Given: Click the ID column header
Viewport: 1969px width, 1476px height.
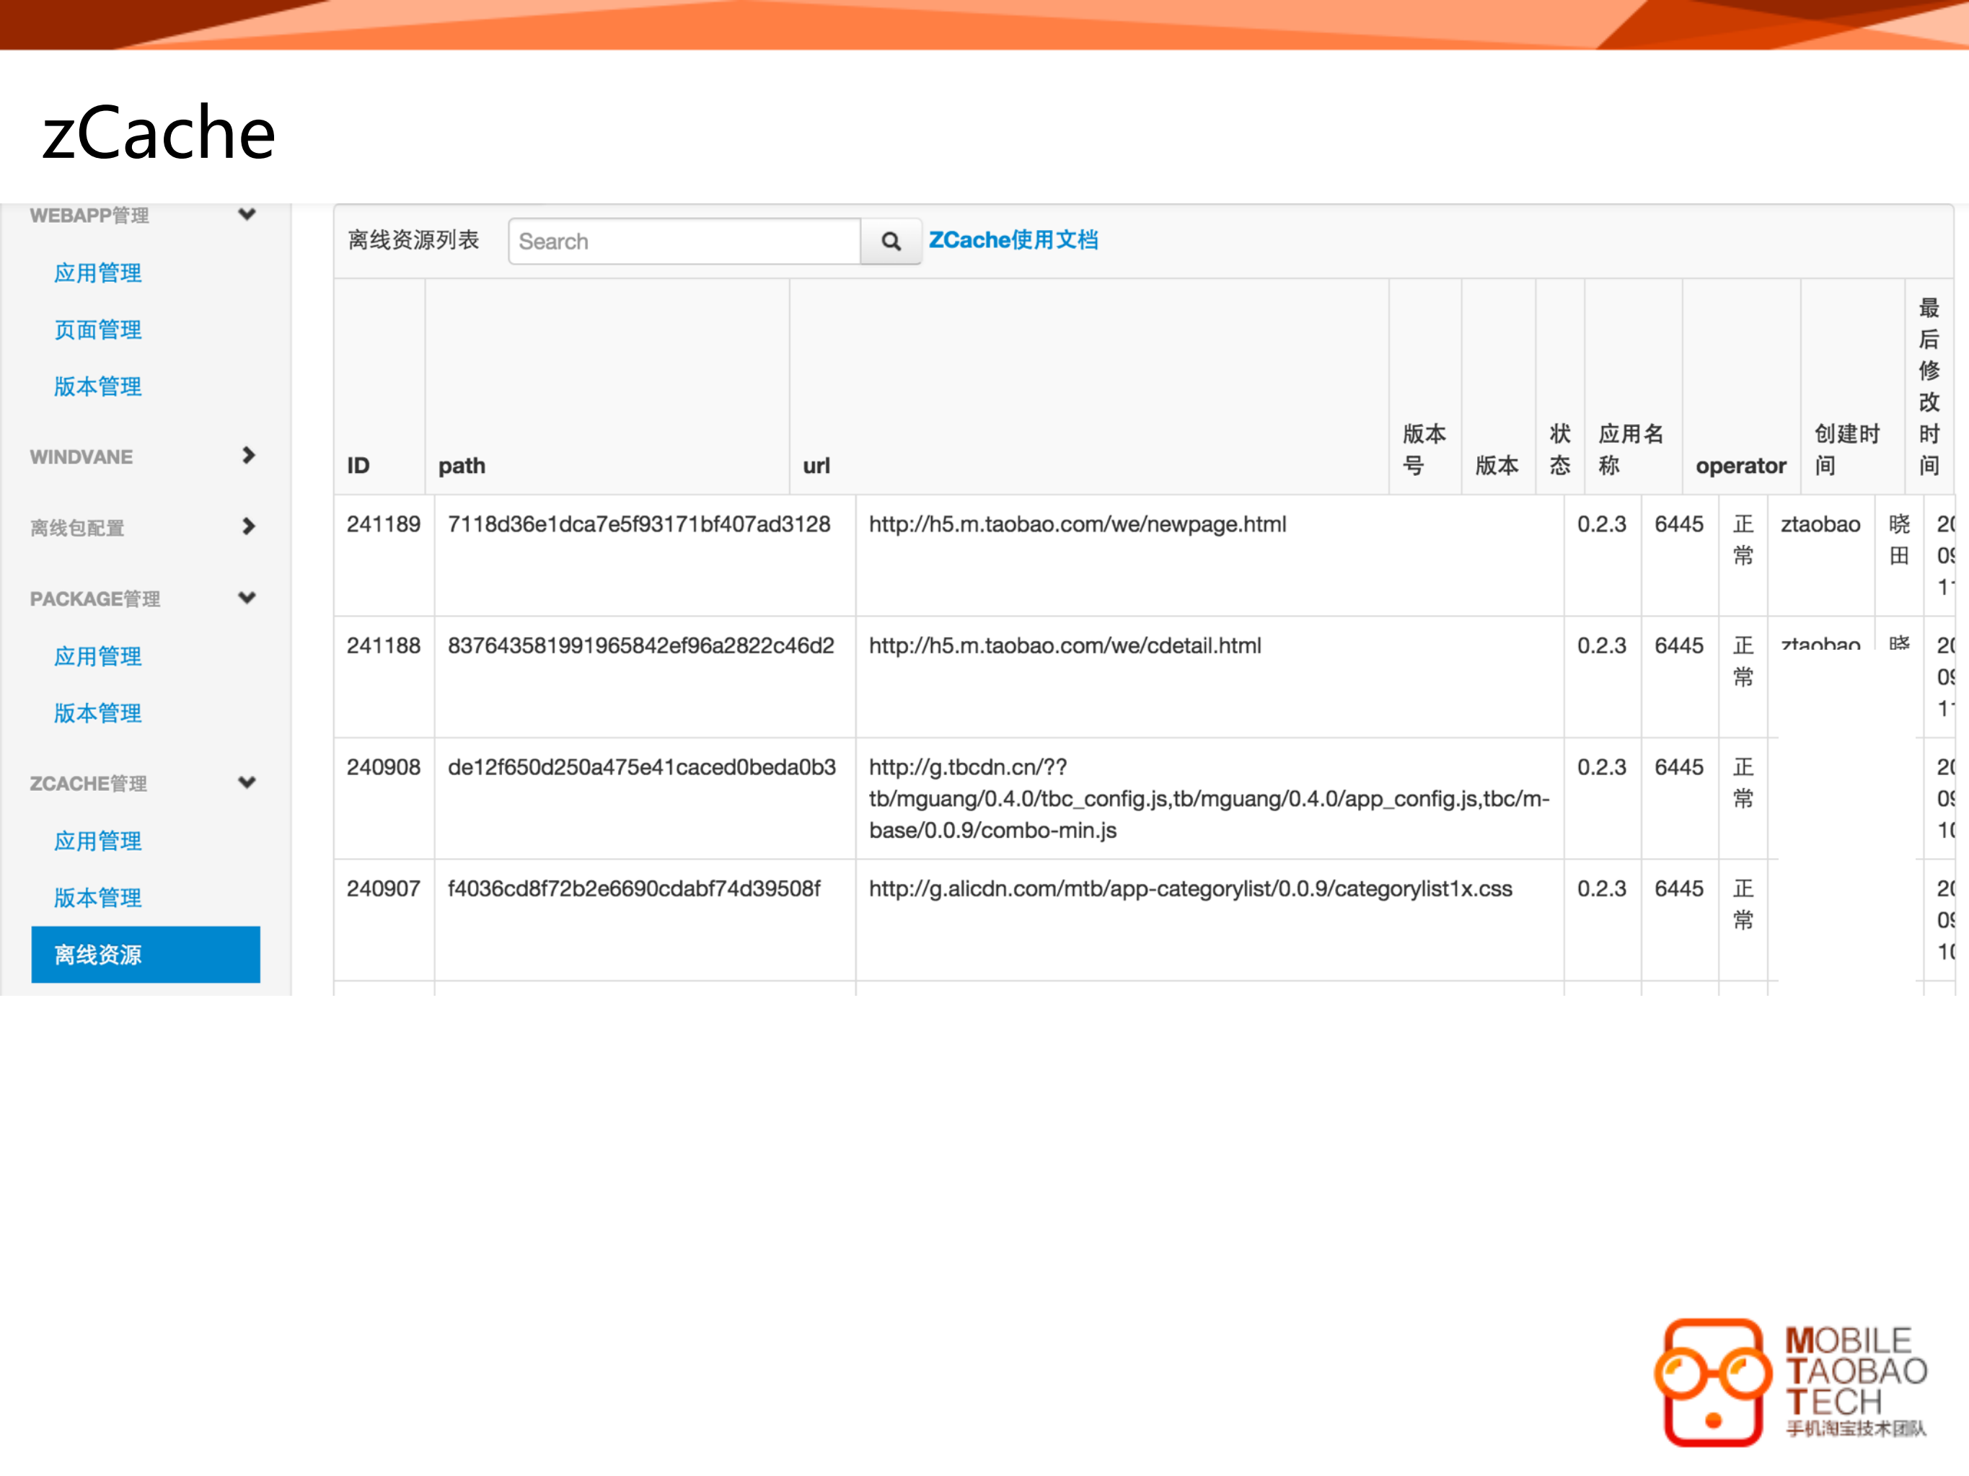Looking at the screenshot, I should click(x=358, y=465).
